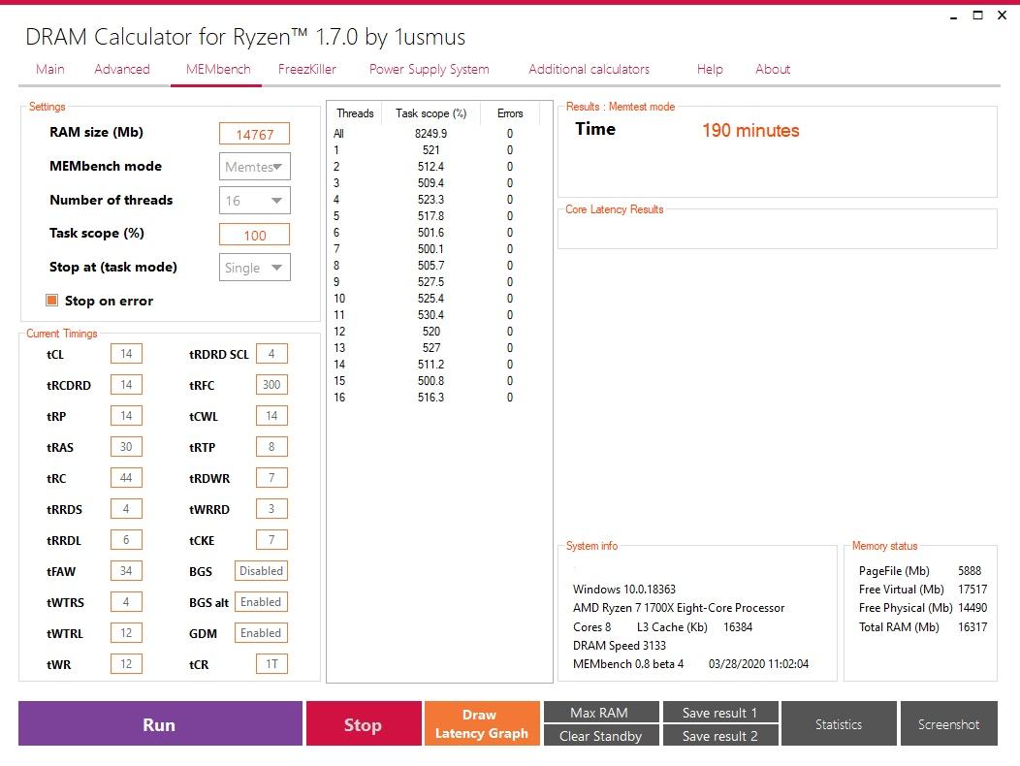Viewport: 1020px width, 766px height.
Task: Open the Advanced tab
Action: coord(121,69)
